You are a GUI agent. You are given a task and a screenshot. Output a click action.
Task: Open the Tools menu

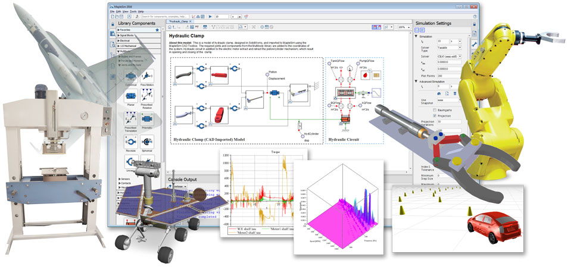pyautogui.click(x=134, y=11)
